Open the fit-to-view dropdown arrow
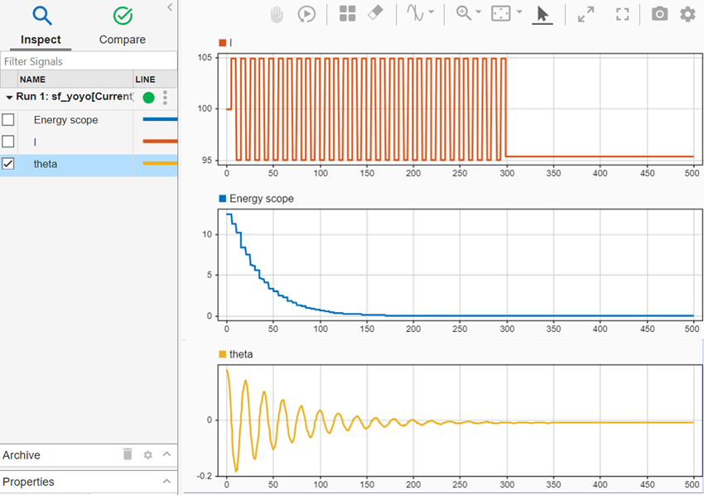This screenshot has width=704, height=495. 519,12
